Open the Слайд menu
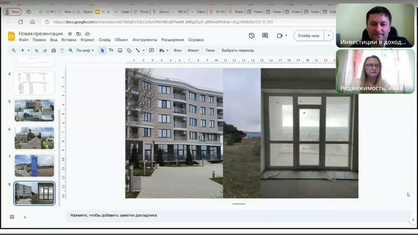The width and height of the screenshot is (418, 235). click(104, 40)
